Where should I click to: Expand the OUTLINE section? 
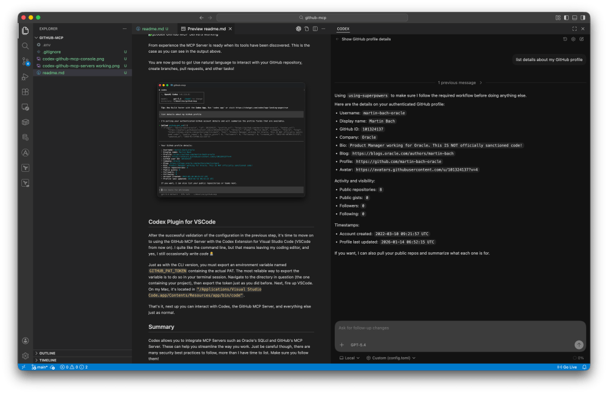coord(47,353)
